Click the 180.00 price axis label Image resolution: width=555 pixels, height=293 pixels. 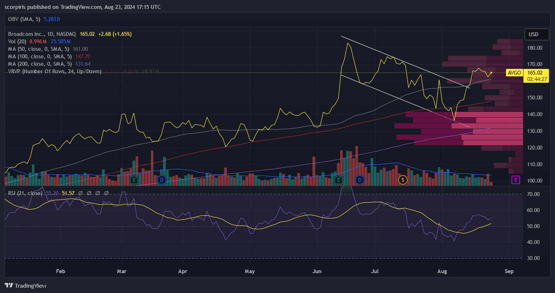[535, 48]
